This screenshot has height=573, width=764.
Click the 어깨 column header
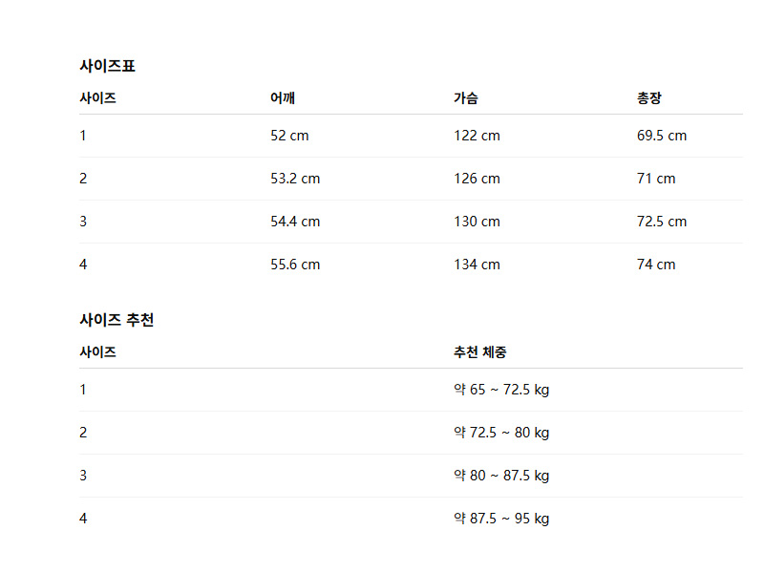pos(282,97)
